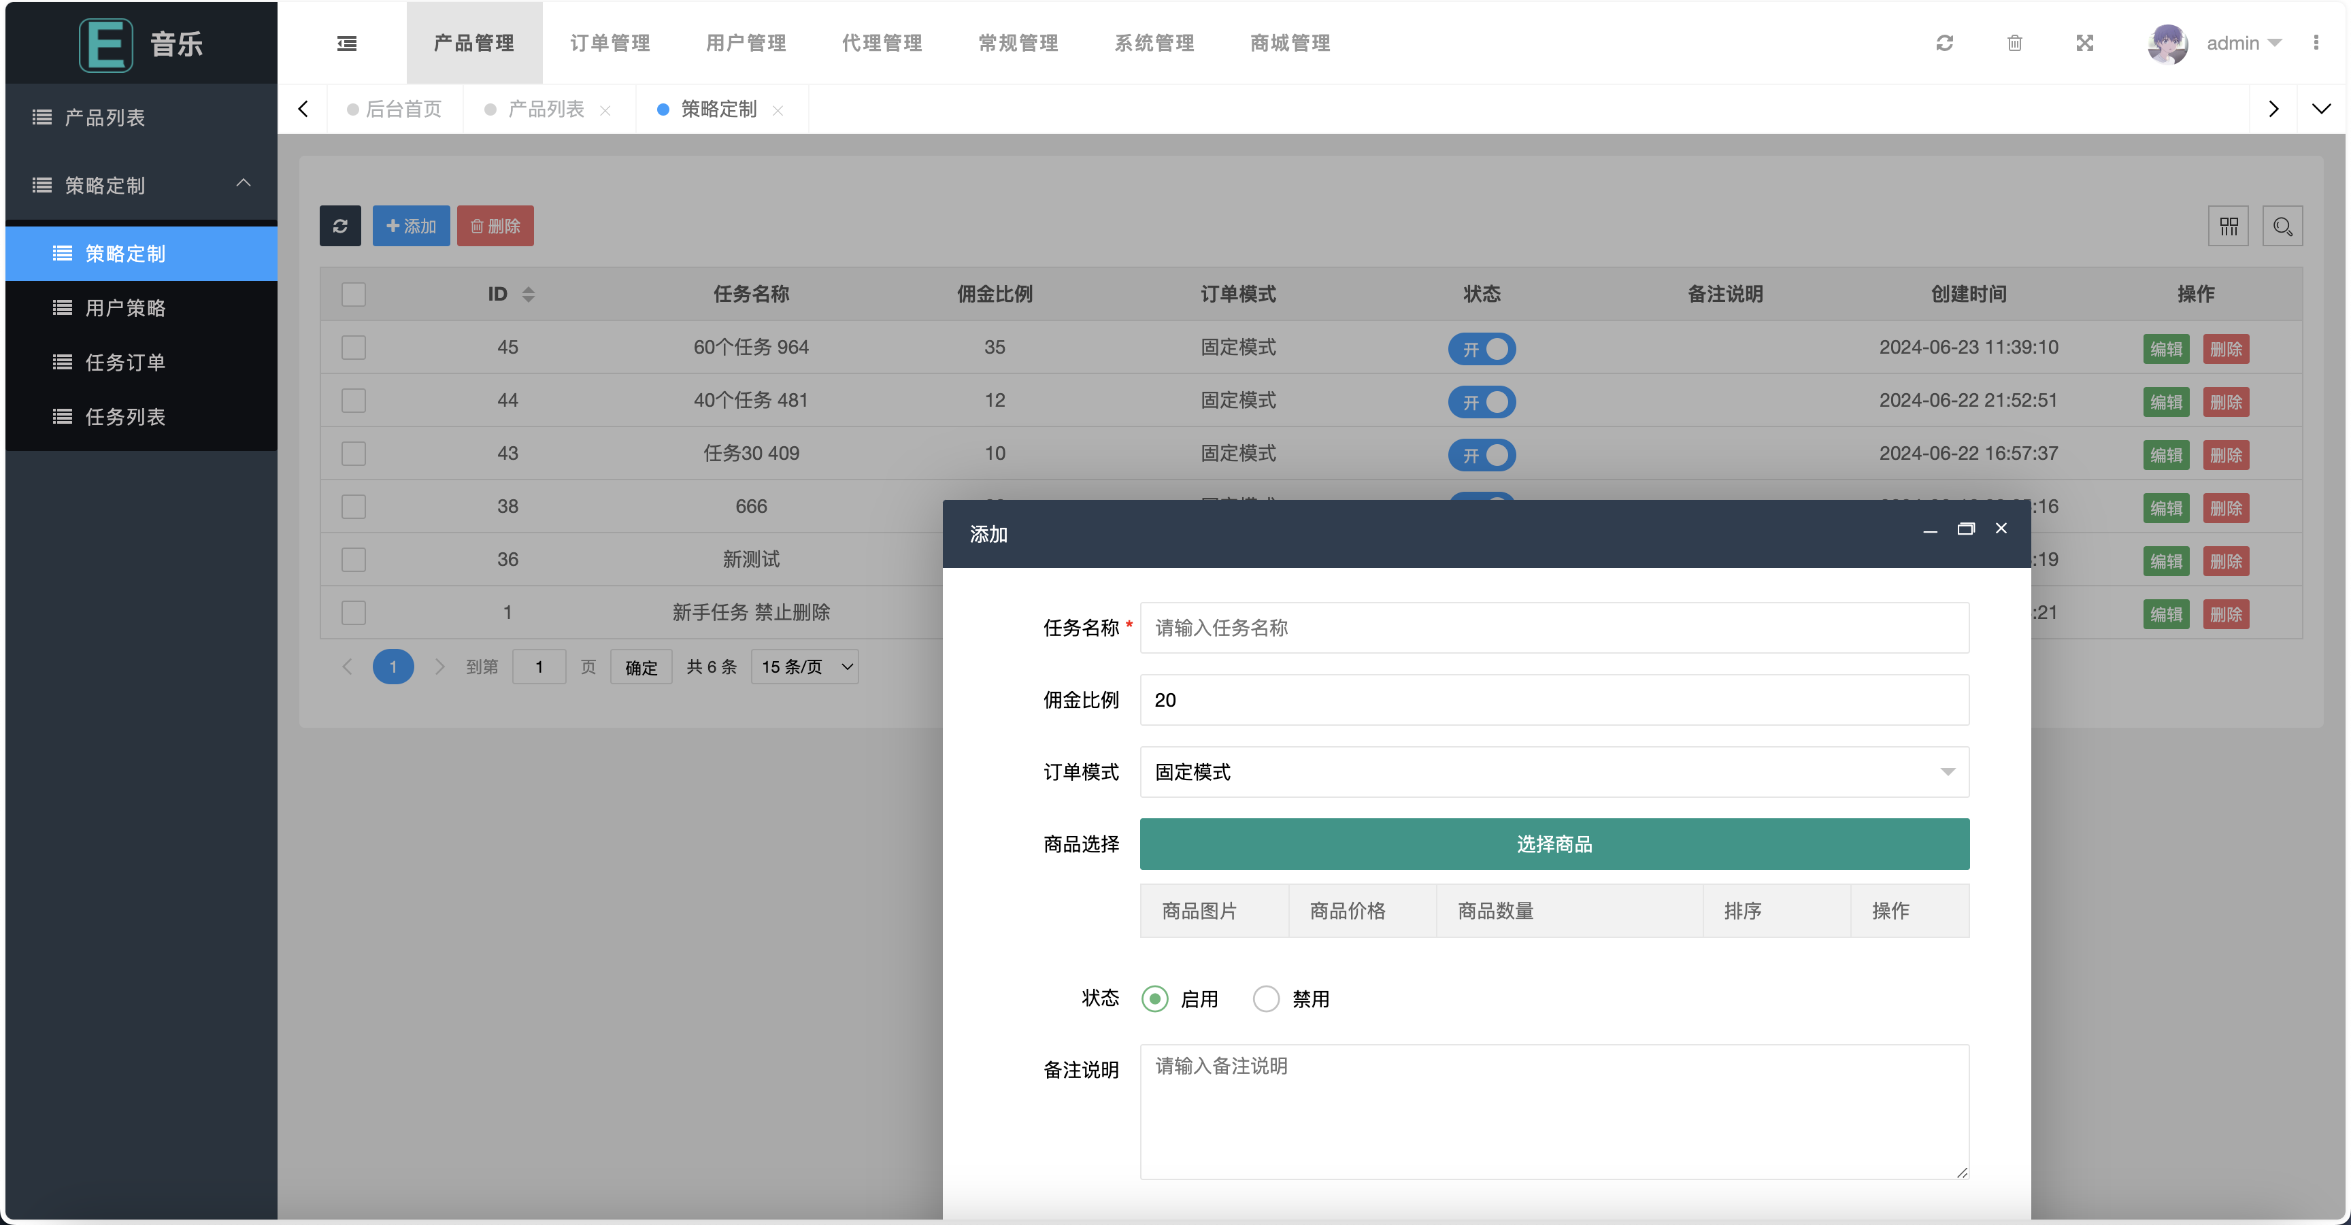
Task: Open the table search icon
Action: [2282, 225]
